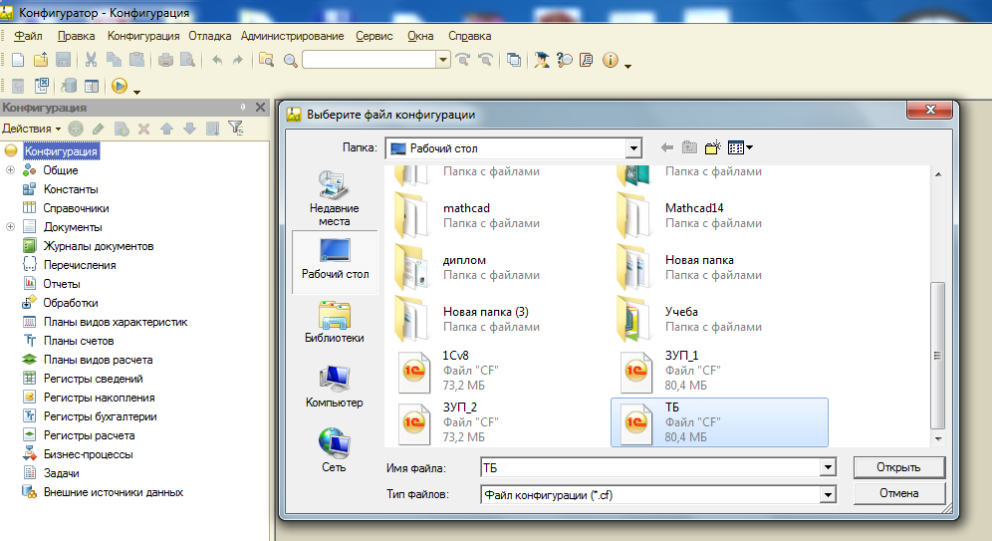Open the Правка menu
This screenshot has height=541, width=992.
[x=76, y=36]
